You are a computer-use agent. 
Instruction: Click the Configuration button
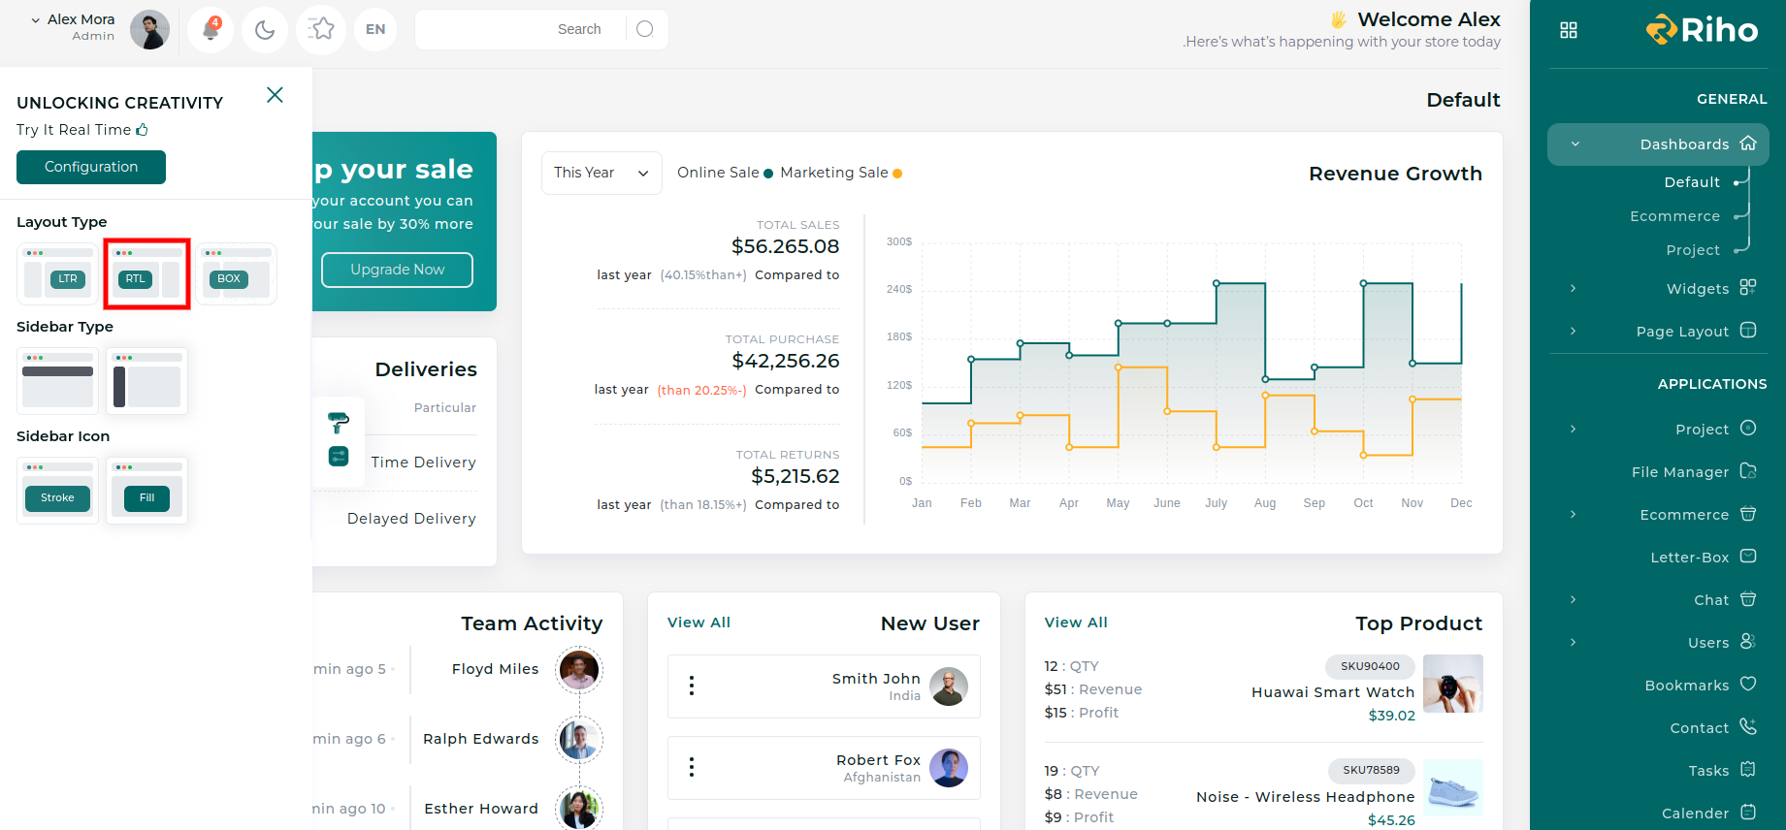(91, 167)
